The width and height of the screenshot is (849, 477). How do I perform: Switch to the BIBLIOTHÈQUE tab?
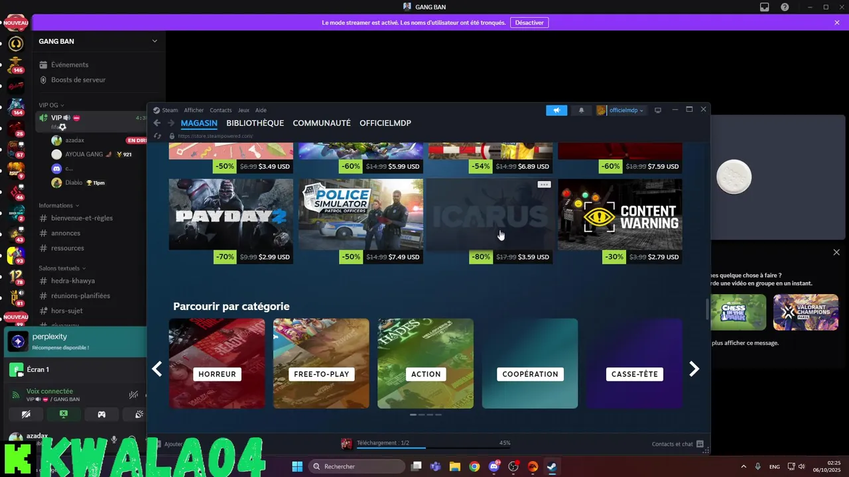[x=255, y=123]
